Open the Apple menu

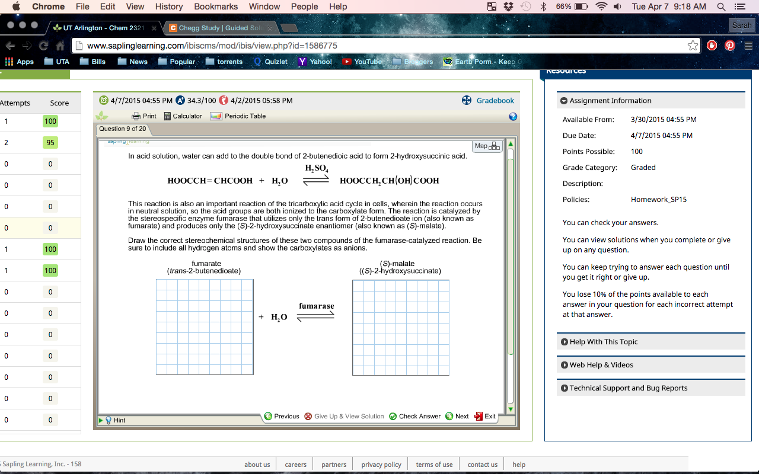tap(16, 7)
